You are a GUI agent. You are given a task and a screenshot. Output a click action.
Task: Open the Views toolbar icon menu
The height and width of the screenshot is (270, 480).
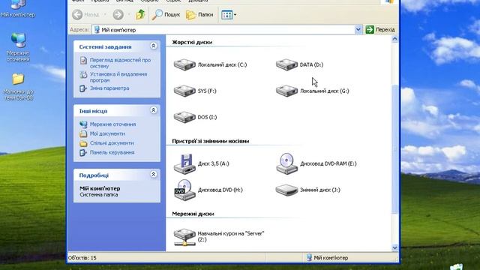coord(226,15)
